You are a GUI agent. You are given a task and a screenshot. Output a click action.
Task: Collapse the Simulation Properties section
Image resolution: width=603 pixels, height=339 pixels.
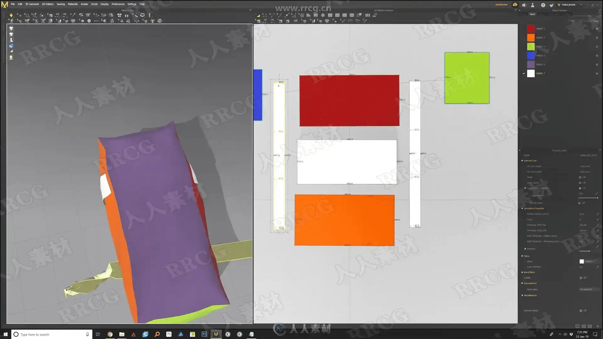pyautogui.click(x=522, y=208)
